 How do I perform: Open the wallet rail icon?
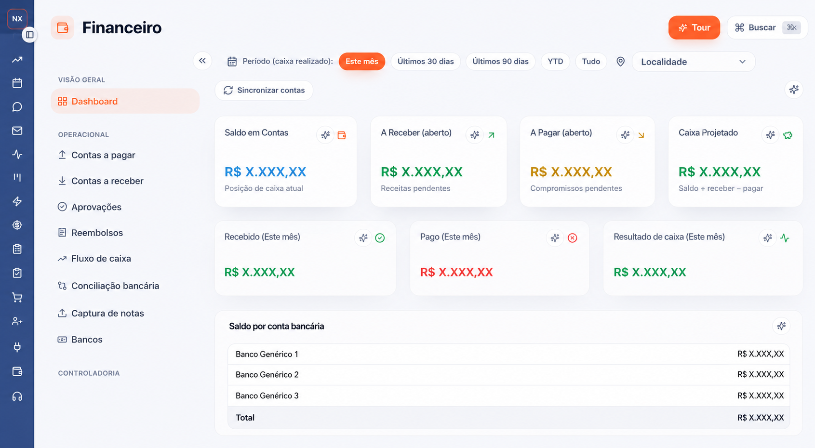pyautogui.click(x=17, y=371)
